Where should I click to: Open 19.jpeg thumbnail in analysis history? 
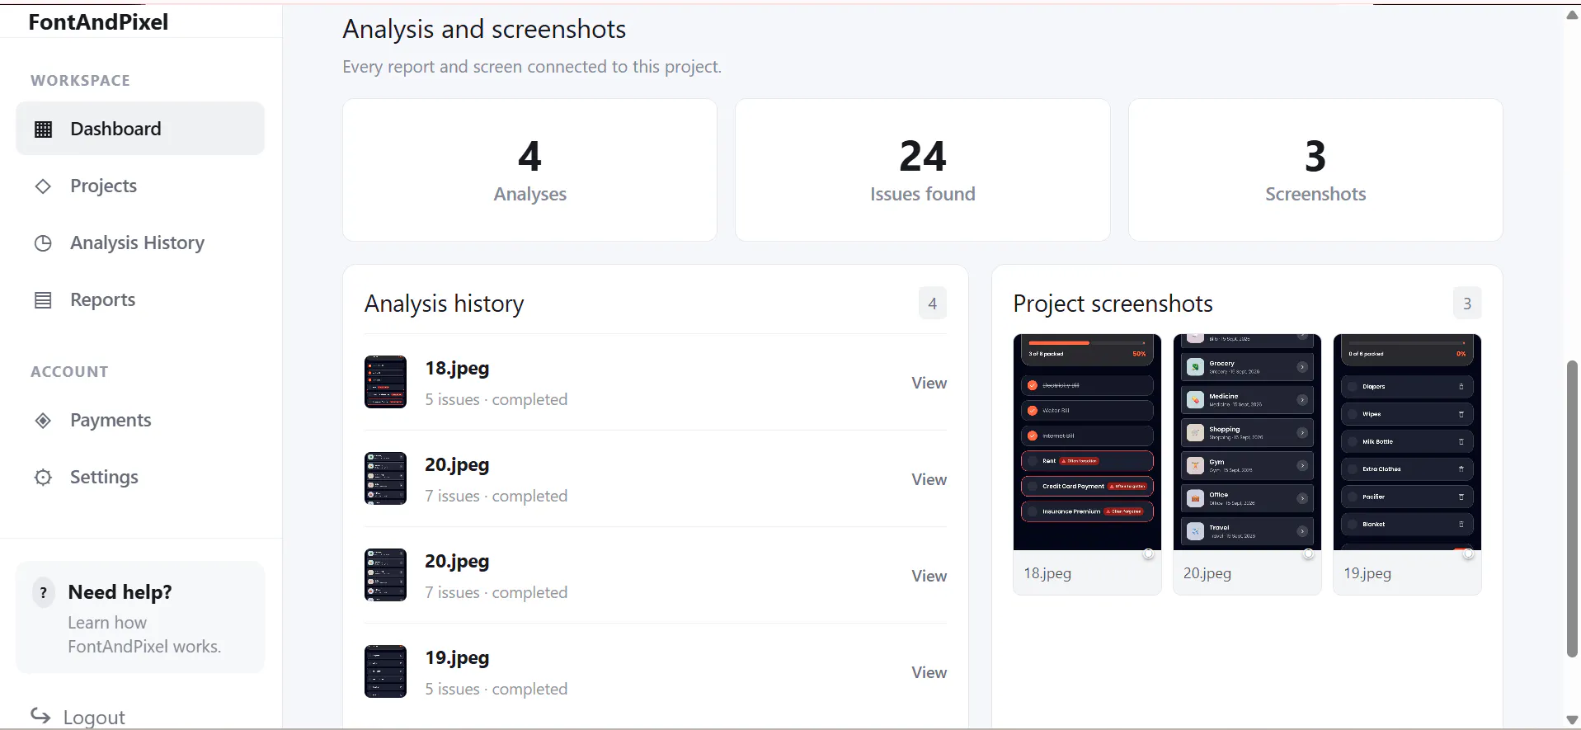coord(385,671)
